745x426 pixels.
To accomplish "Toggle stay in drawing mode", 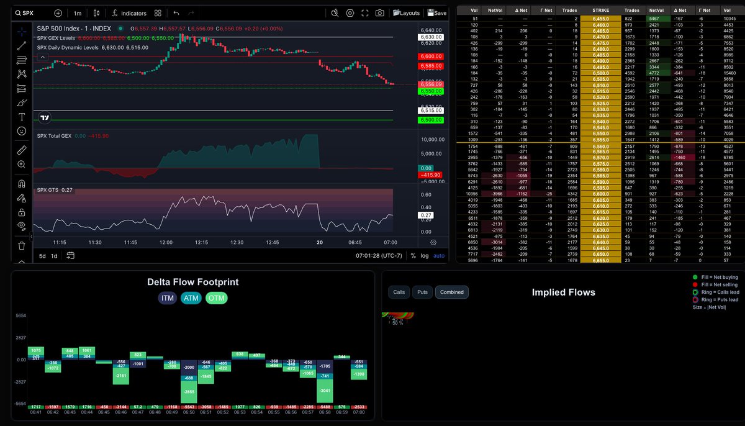I will [x=22, y=198].
